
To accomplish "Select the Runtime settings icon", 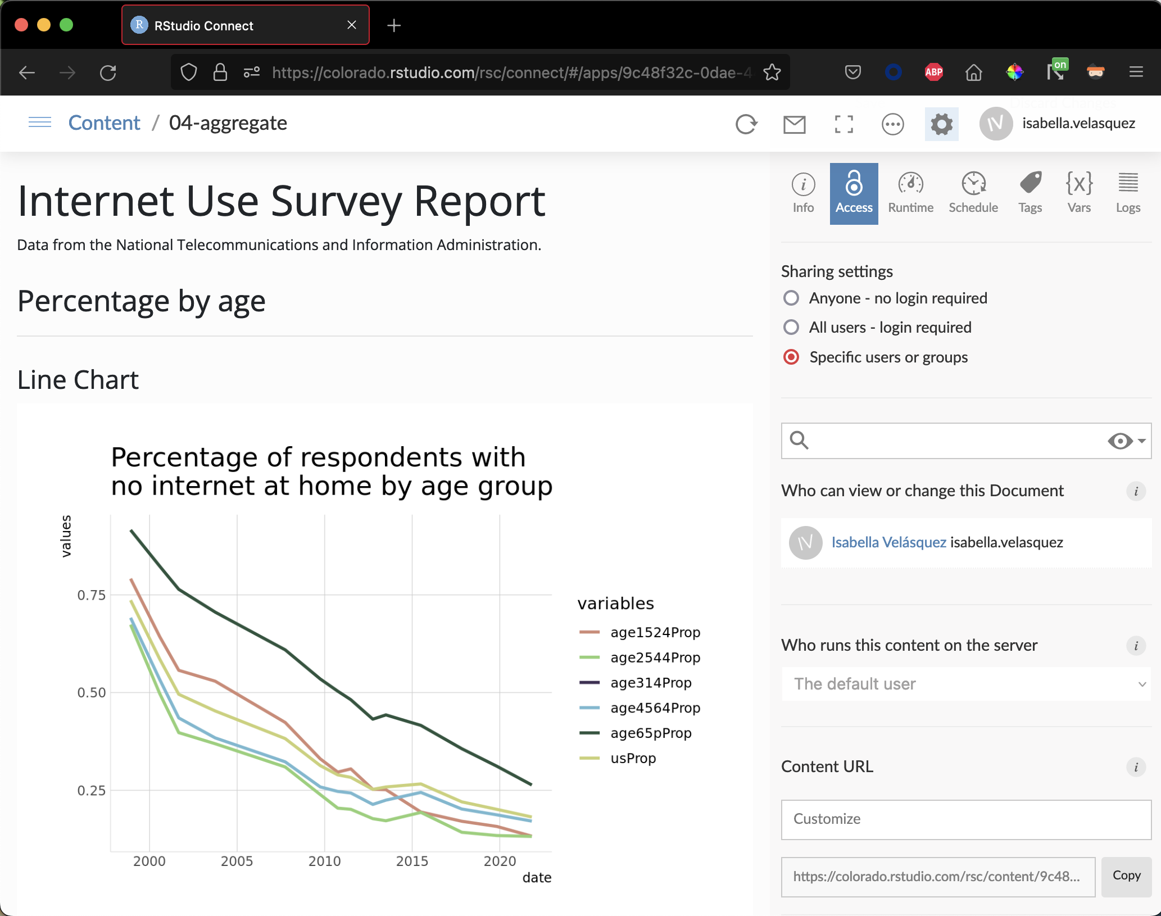I will (910, 191).
